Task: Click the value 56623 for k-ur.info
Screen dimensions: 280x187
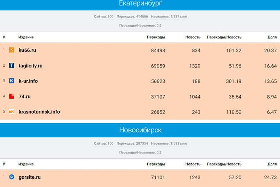Action: coord(158,81)
